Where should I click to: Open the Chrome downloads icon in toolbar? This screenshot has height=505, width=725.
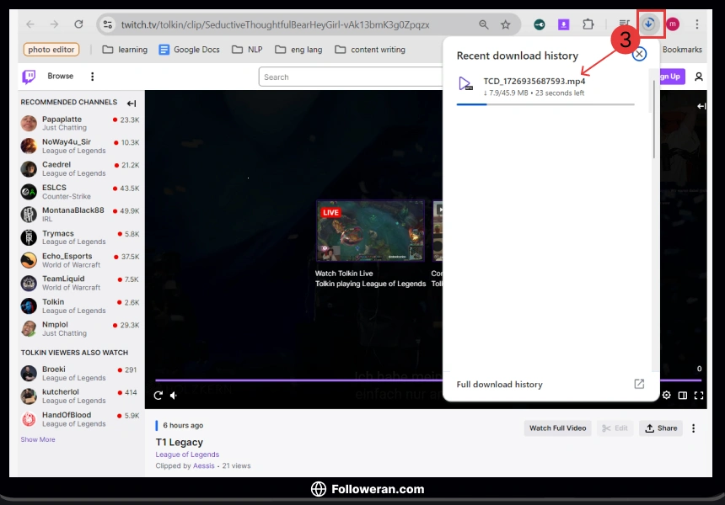tap(649, 24)
